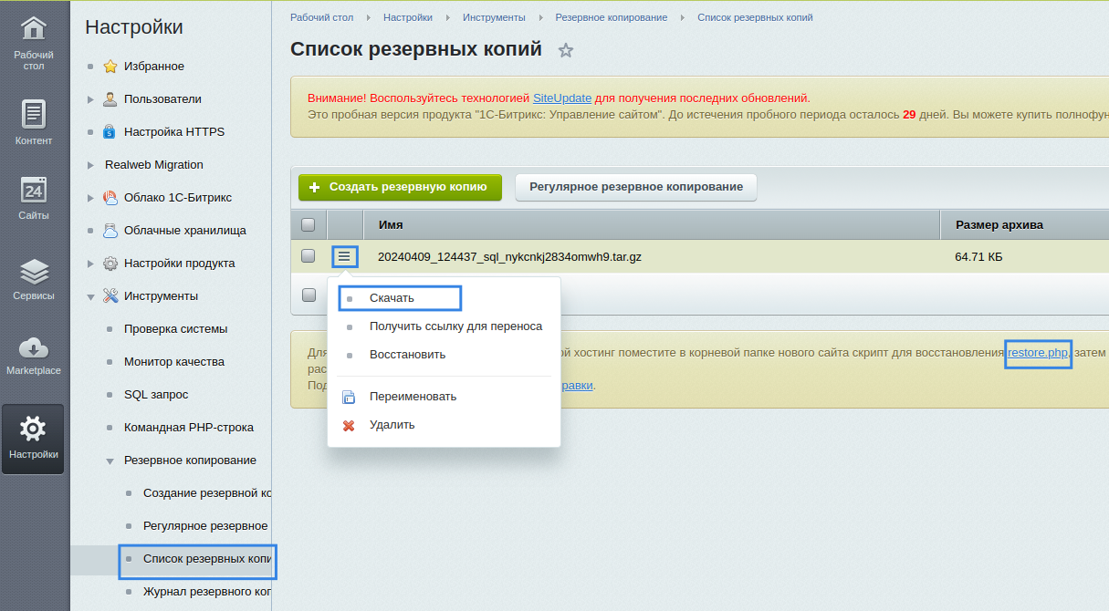Tick the checkbox below the backup row
This screenshot has width=1109, height=611.
[309, 295]
